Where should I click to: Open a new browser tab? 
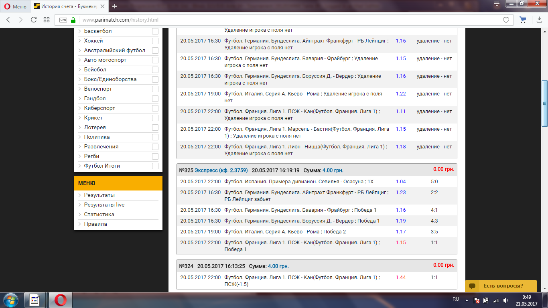coord(114,6)
